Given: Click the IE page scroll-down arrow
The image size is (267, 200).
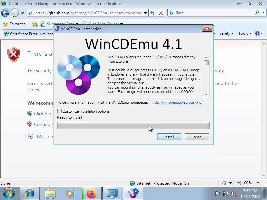Looking at the screenshot, I should click(x=264, y=175).
